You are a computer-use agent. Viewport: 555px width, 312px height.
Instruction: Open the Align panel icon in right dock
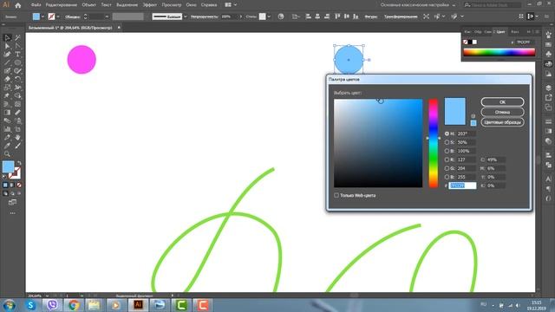point(548,155)
